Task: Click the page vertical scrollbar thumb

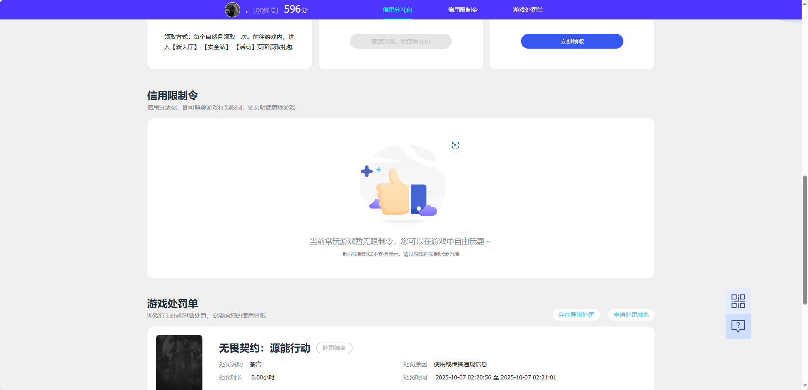Action: pyautogui.click(x=805, y=240)
